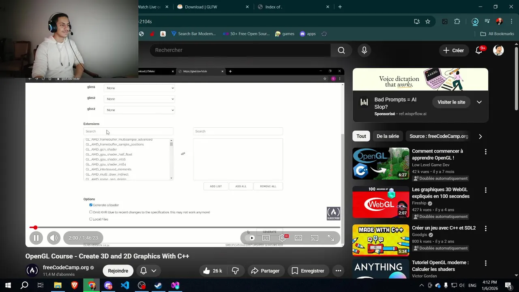This screenshot has width=519, height=292.
Task: Toggle subtitles in video player
Action: 266,238
